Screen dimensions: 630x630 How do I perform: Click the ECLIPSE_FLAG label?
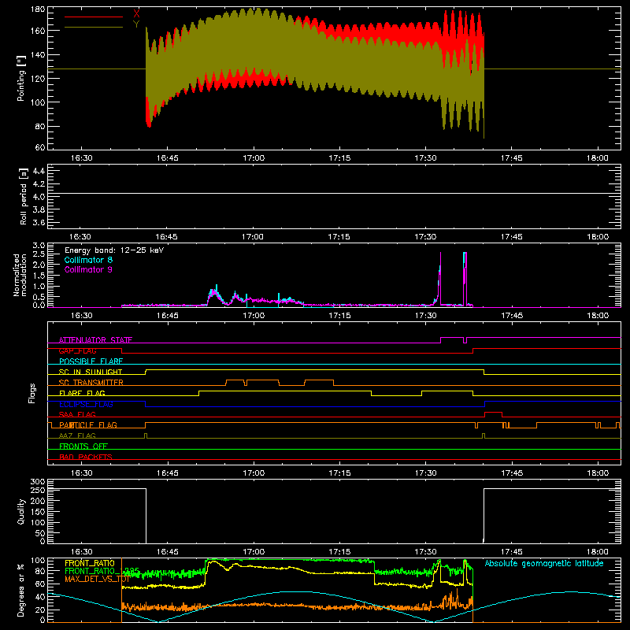[x=86, y=404]
